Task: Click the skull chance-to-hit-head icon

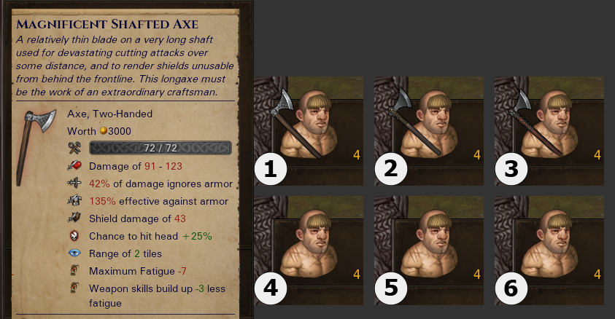Action: pyautogui.click(x=74, y=236)
